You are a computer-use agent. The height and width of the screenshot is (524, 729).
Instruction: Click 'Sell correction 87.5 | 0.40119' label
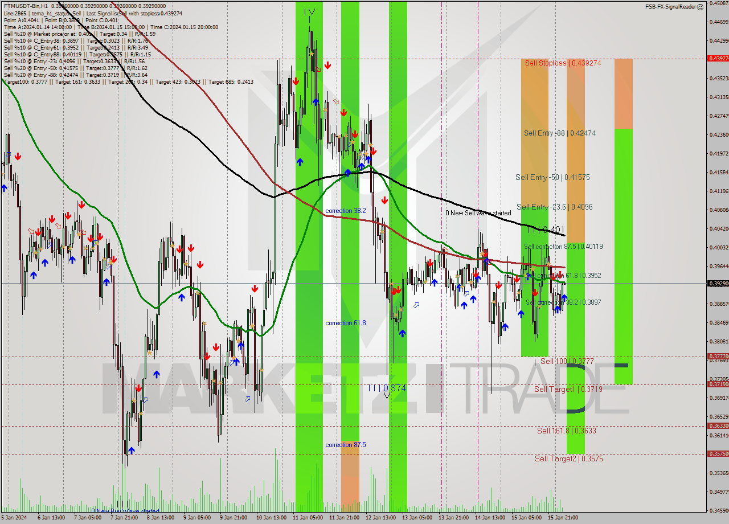point(563,247)
